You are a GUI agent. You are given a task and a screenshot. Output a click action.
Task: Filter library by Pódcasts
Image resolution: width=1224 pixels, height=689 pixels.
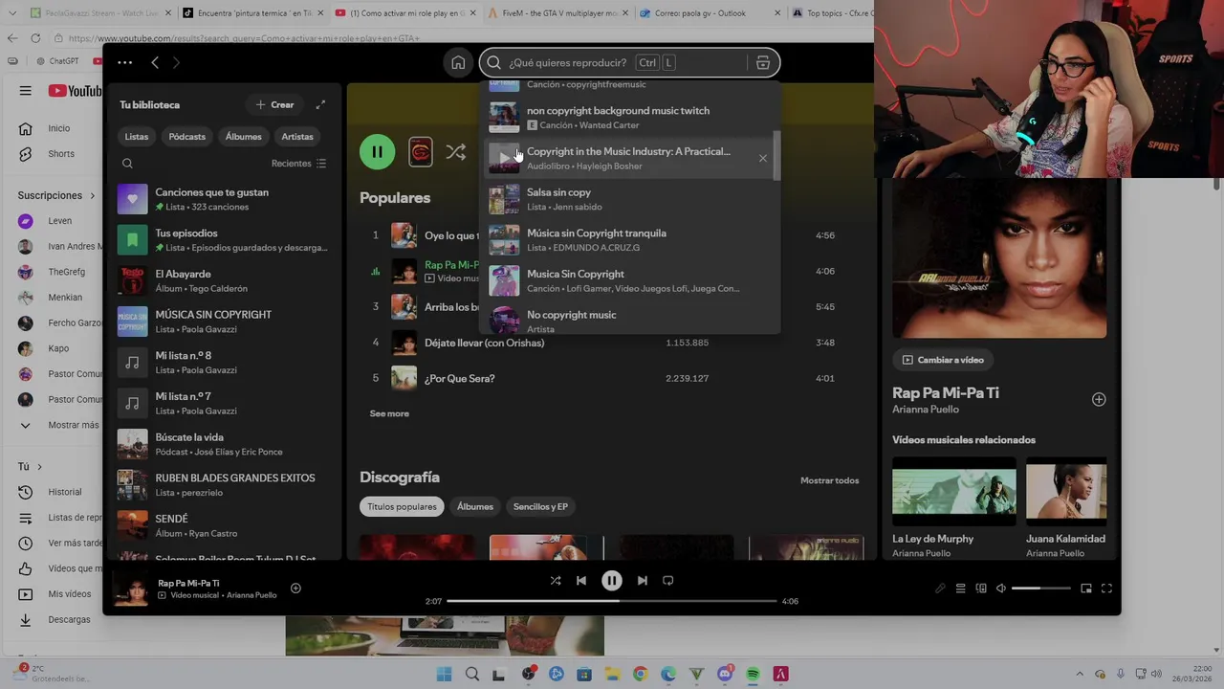coord(187,137)
